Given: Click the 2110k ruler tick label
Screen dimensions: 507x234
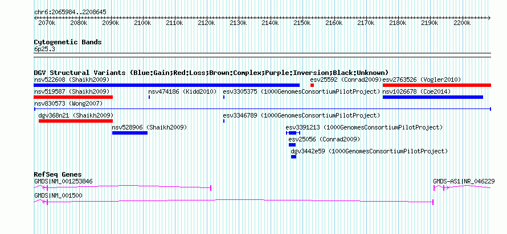Looking at the screenshot, I should pyautogui.click(x=174, y=23).
